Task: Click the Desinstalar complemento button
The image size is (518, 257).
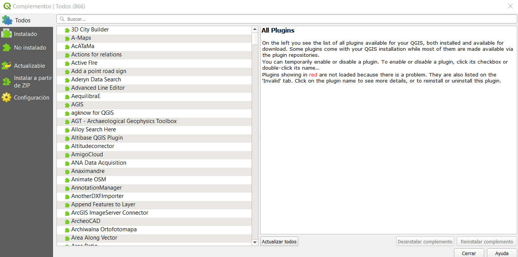Action: coord(425,241)
